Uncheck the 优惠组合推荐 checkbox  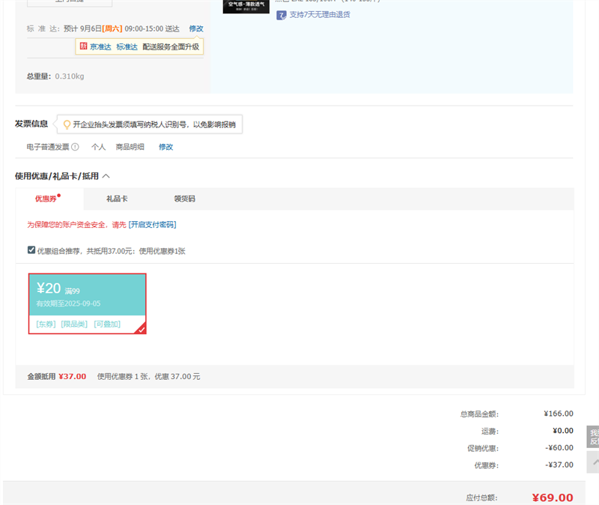coord(31,250)
